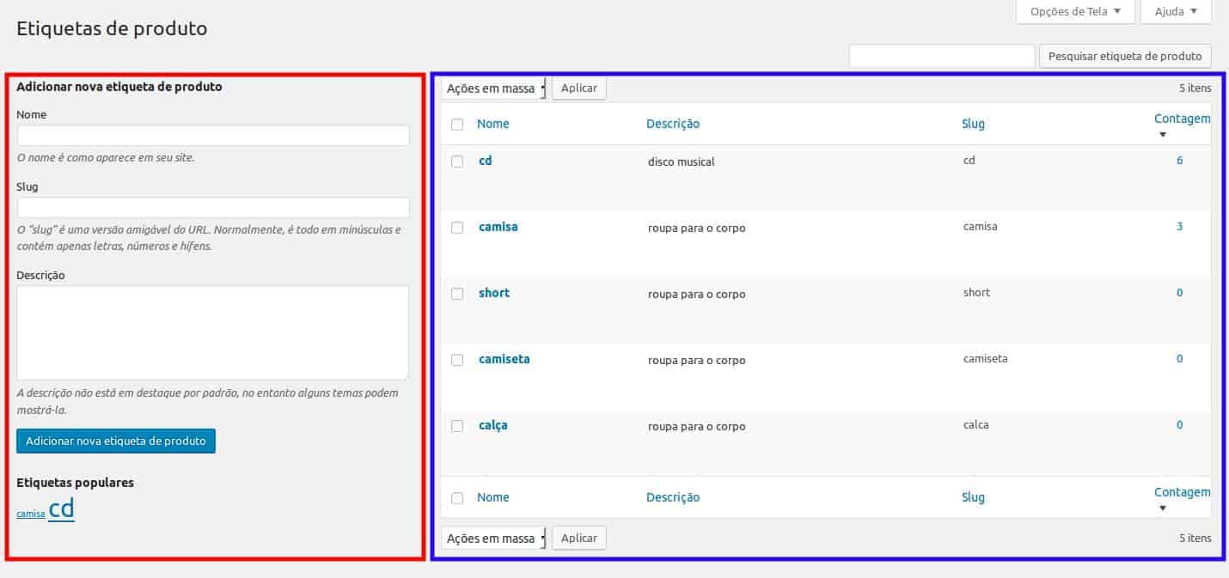
Task: Open the short tag name link
Action: [494, 293]
